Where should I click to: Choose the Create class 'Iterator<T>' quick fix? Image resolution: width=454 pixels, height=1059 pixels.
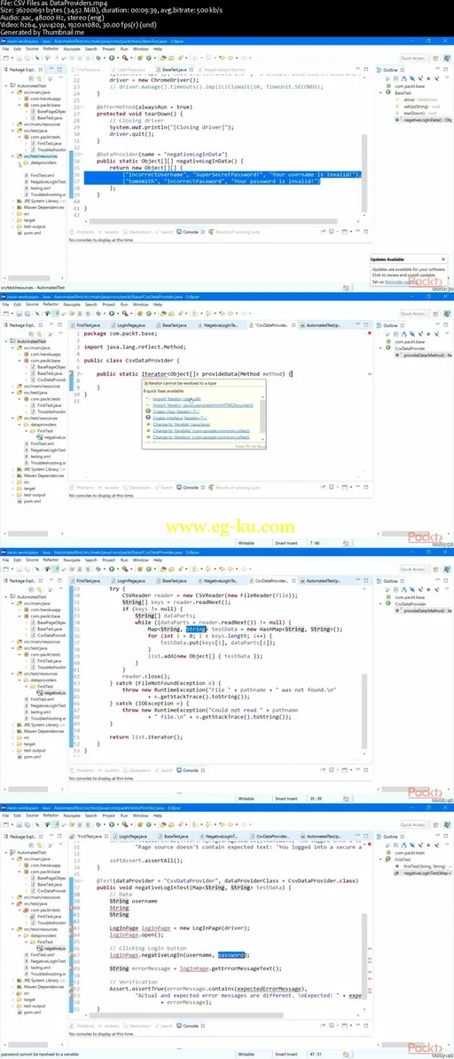(x=176, y=411)
